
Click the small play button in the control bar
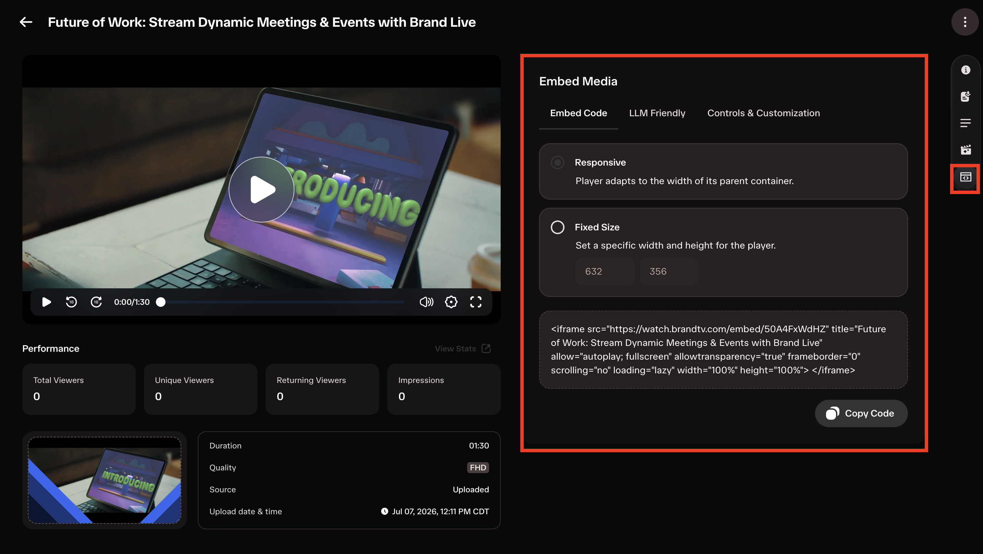click(47, 302)
